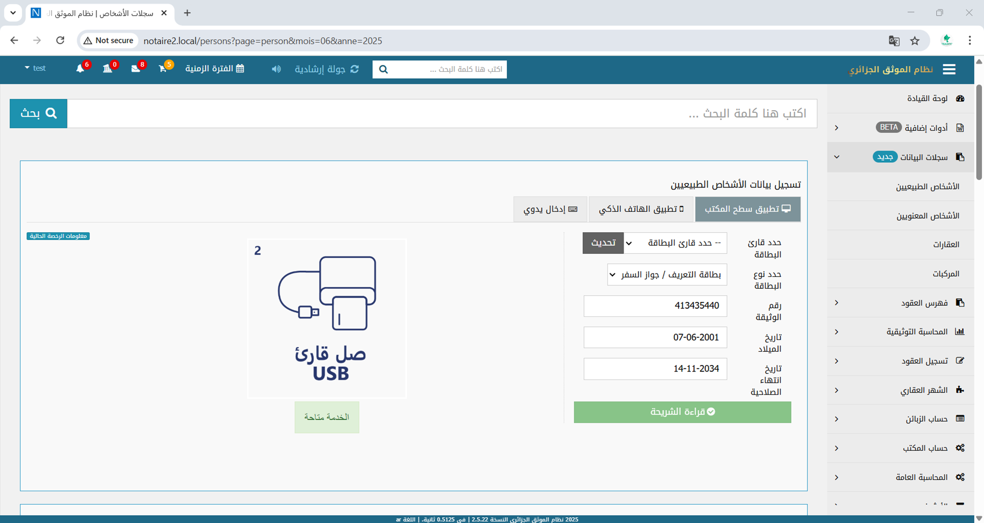Image resolution: width=984 pixels, height=523 pixels.
Task: Switch to تطبيق الهاتف الذكي tab
Action: (641, 209)
